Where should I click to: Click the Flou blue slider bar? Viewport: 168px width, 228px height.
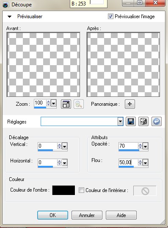[x=126, y=167]
